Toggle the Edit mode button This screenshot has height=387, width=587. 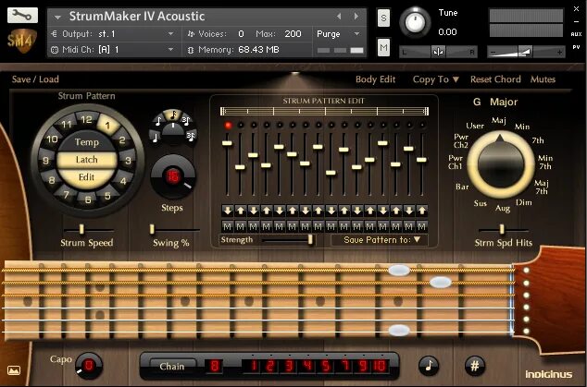click(x=86, y=177)
